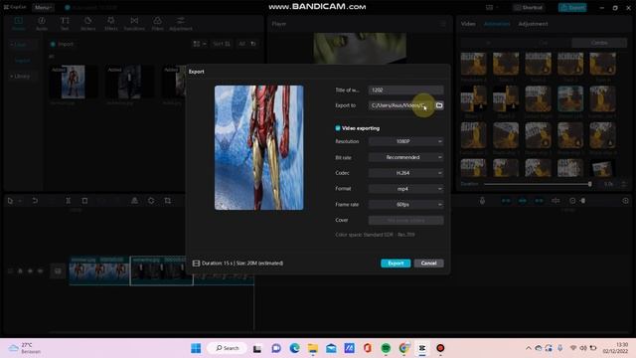
Task: Toggle the preview axis icon above the timeline
Action: tap(556, 201)
